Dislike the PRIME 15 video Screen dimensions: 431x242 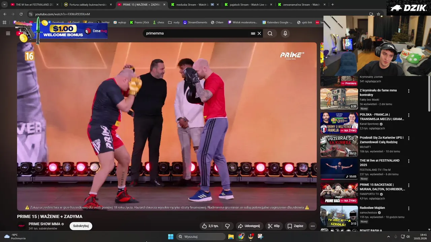[228, 226]
